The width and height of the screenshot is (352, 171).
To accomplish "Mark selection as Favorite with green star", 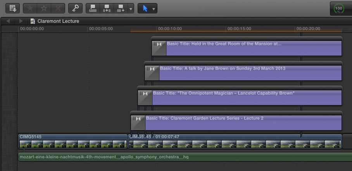I will pos(30,8).
